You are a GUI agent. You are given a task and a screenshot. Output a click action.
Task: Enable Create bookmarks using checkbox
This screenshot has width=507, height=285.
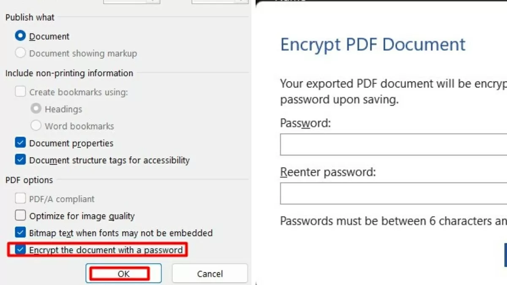click(20, 92)
